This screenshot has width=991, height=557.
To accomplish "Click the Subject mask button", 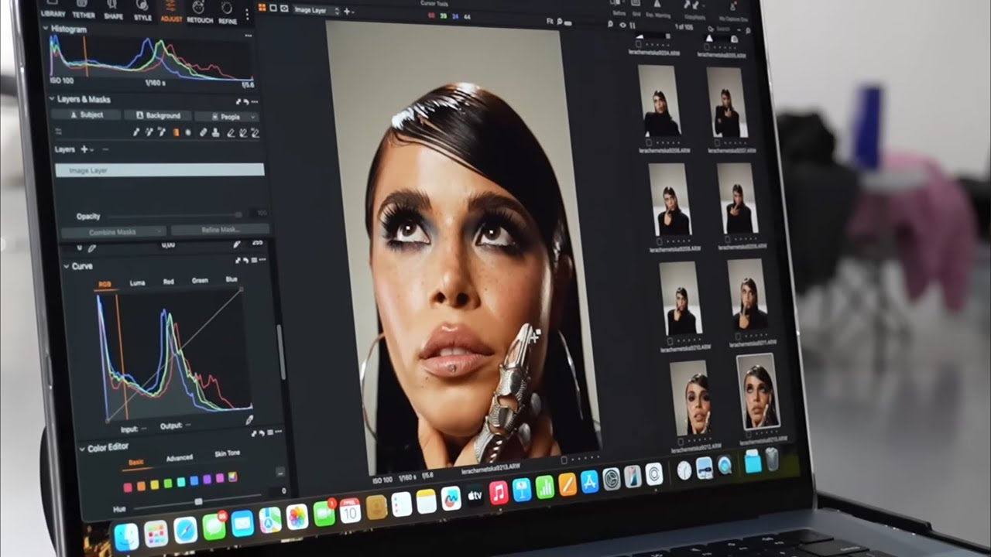I will pyautogui.click(x=87, y=114).
